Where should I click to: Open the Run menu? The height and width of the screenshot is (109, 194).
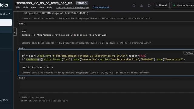[x=42, y=8]
